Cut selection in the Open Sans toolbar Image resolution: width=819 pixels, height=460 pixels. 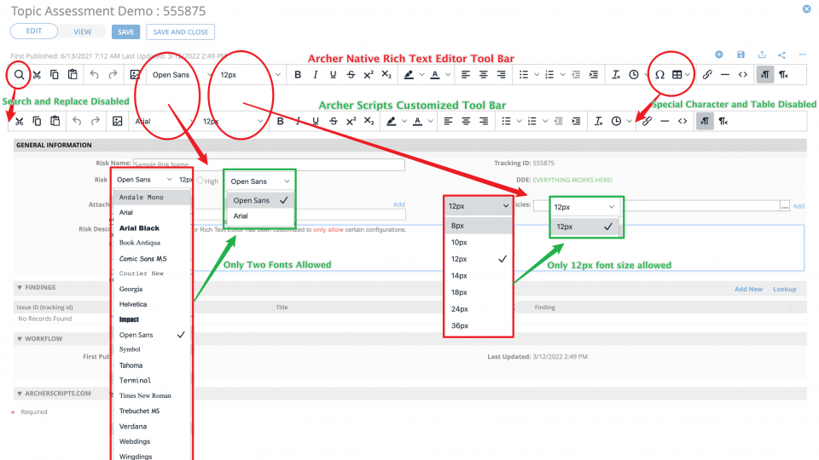(x=37, y=75)
